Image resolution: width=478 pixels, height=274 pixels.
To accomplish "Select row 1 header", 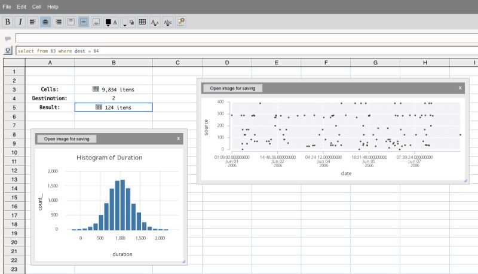I will [14, 72].
